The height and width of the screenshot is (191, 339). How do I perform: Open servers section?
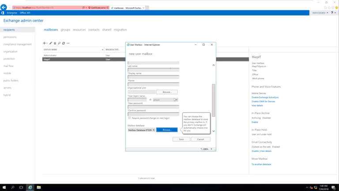click(x=7, y=88)
